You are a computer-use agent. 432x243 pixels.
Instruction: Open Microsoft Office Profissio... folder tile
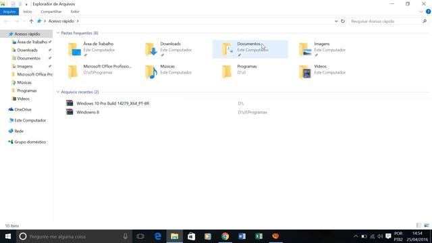pos(96,72)
